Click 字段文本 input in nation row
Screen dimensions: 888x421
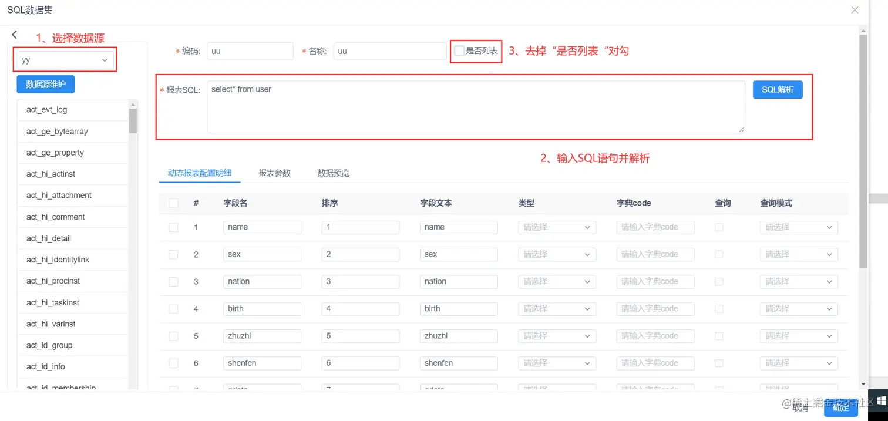pos(459,282)
